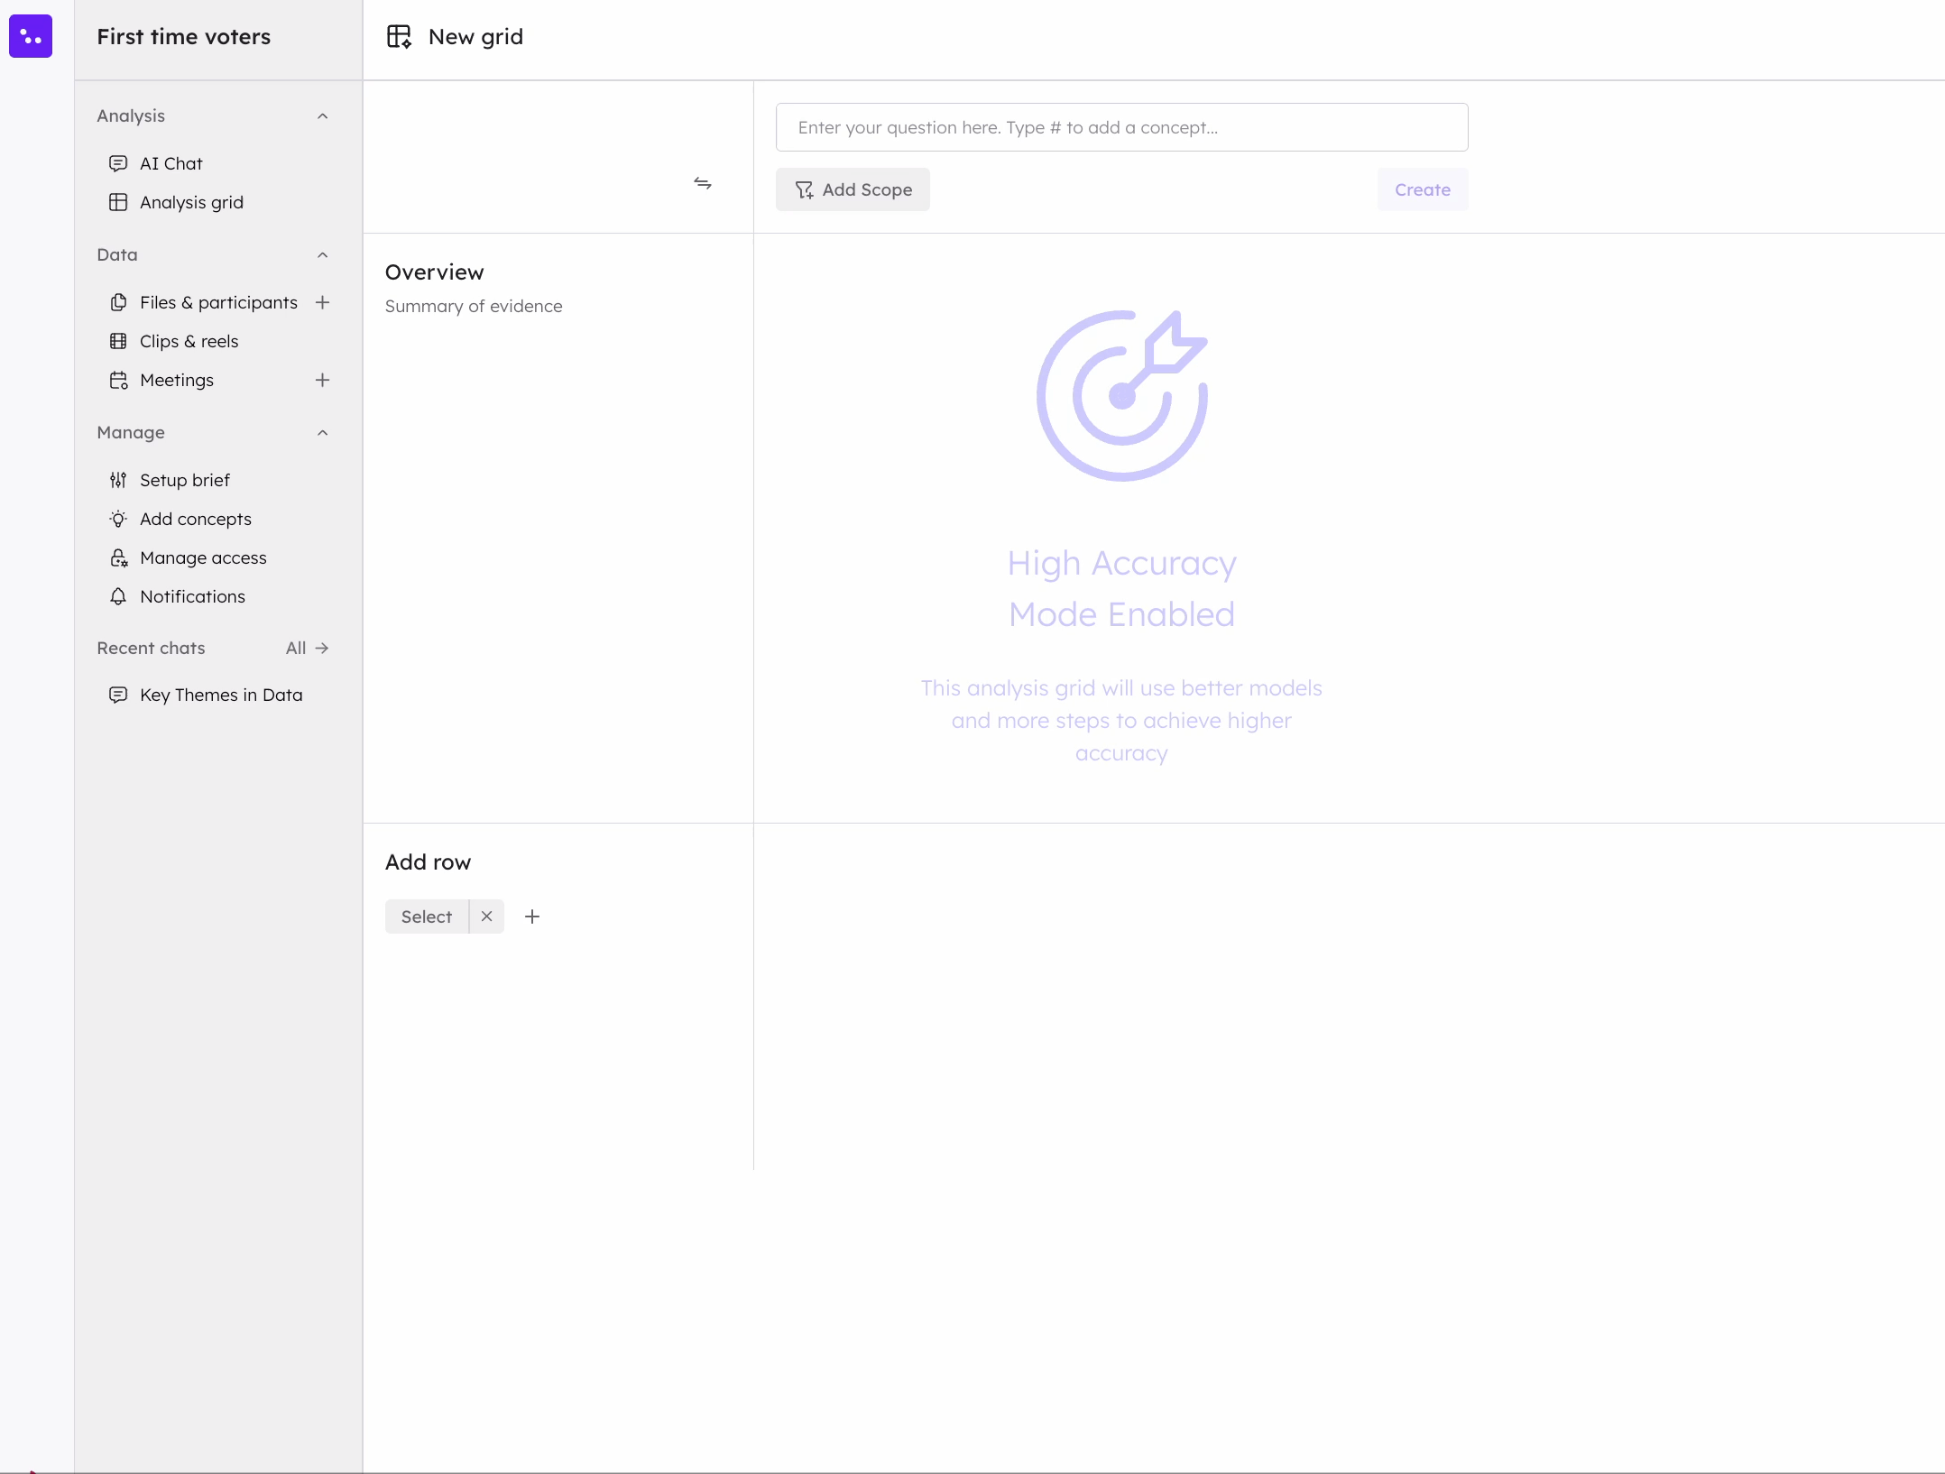Click plus icon next to Meetings

(x=322, y=380)
